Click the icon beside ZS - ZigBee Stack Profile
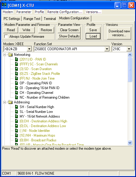Image resolution: width=136 pixels, height=177 pixels. [x=17, y=74]
